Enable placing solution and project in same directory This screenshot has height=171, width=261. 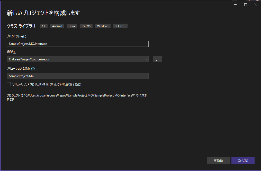(x=9, y=84)
